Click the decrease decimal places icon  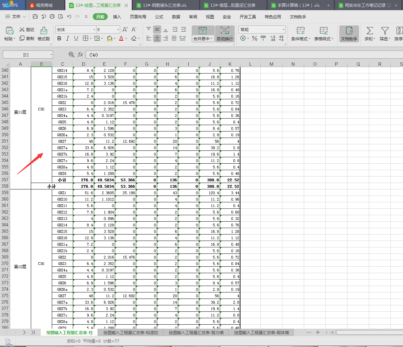(x=281, y=38)
